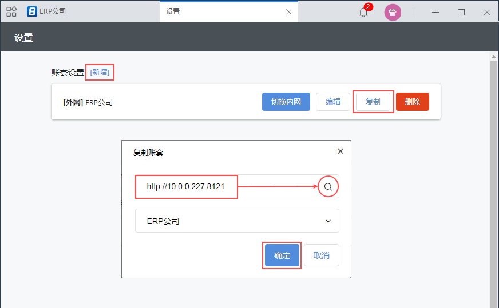Open the apps grid menu icon

pyautogui.click(x=11, y=11)
